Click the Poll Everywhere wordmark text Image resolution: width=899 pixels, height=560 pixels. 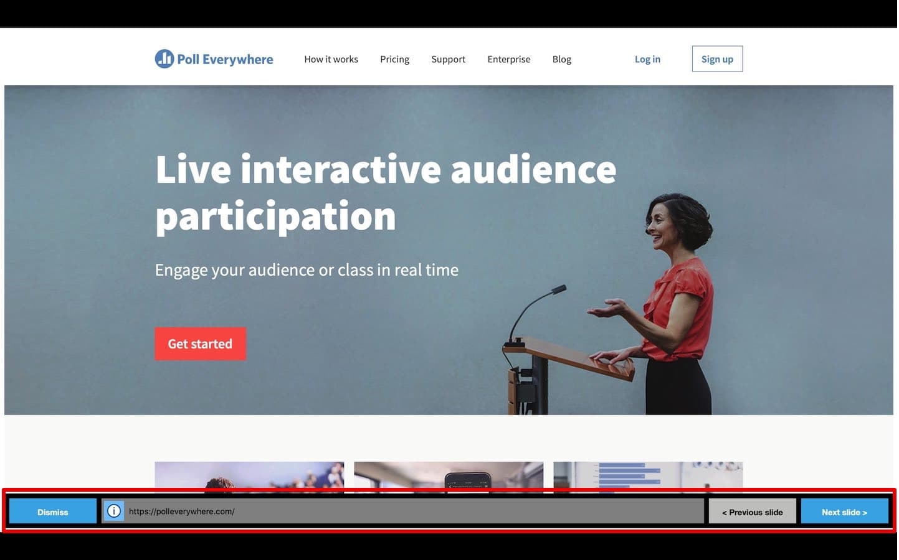(x=225, y=59)
